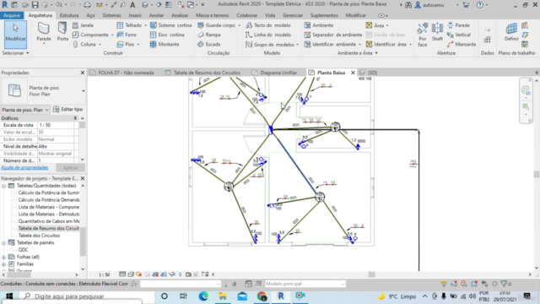Click the Vertical opening tool
This screenshot has width=540, height=304.
click(459, 35)
